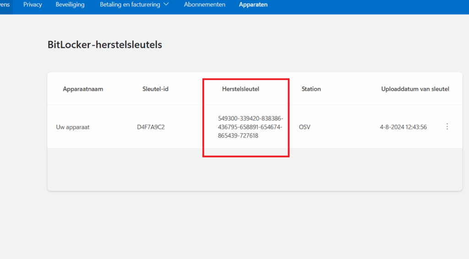Click the OSV station value
The width and height of the screenshot is (469, 259).
point(305,127)
